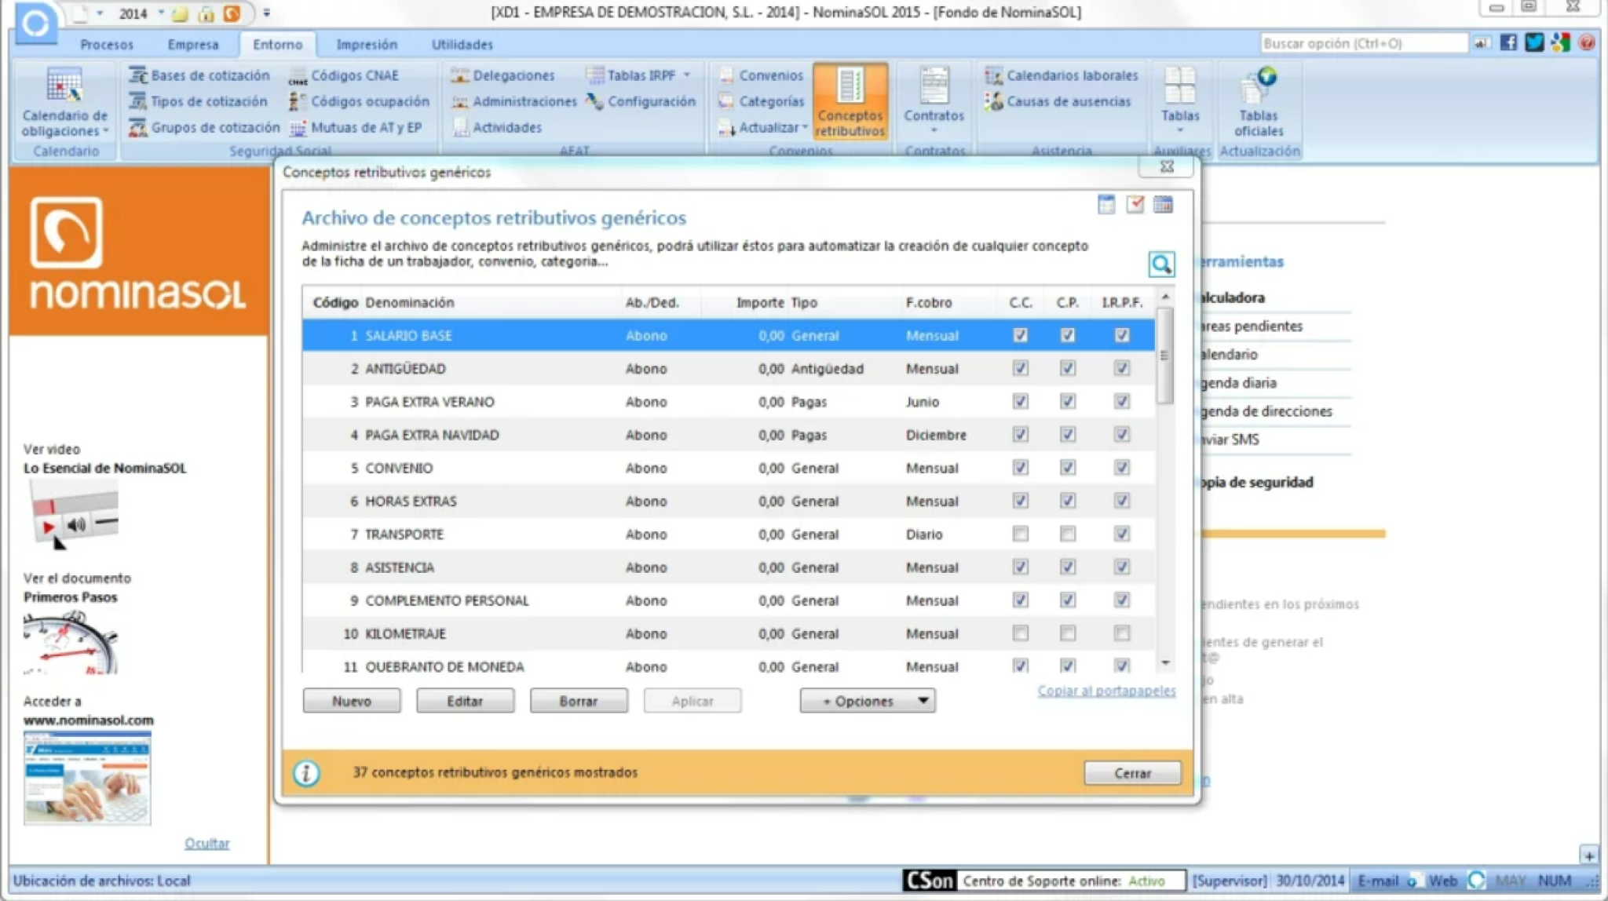Switch to the Empresa ribbon tab
1608x901 pixels.
click(192, 45)
